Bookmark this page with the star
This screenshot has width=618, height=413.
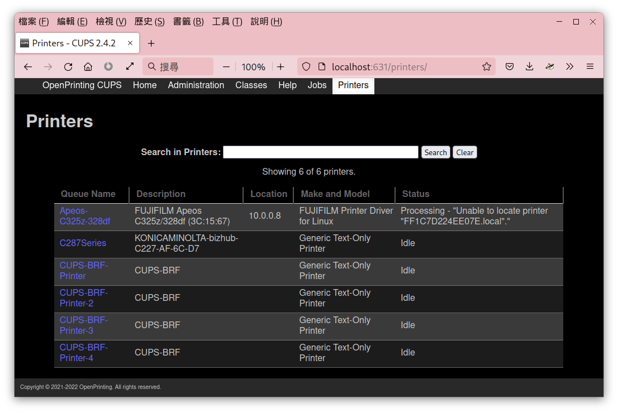coord(487,67)
